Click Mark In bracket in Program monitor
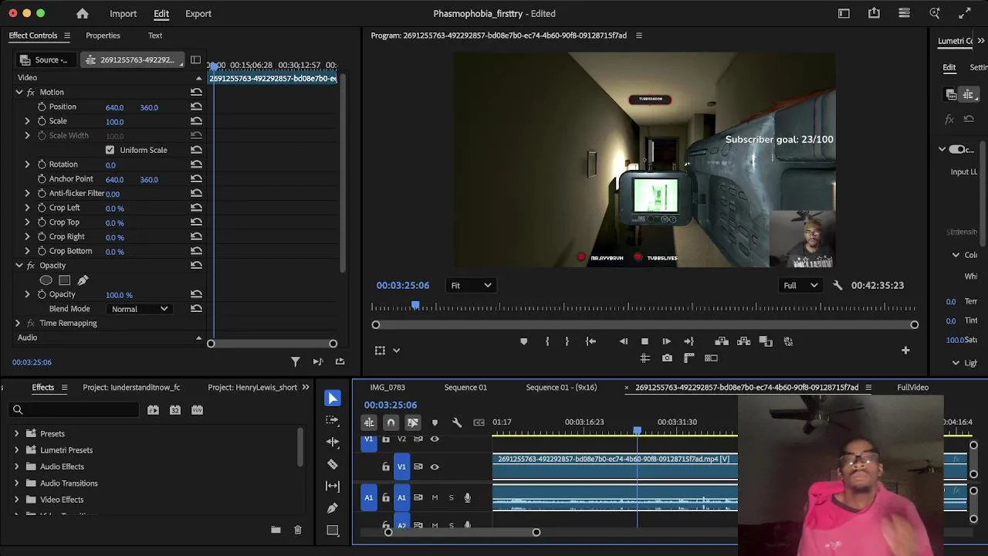The height and width of the screenshot is (556, 988). coord(547,341)
